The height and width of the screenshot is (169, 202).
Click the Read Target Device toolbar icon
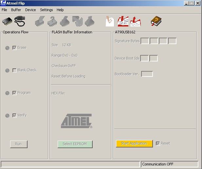pos(89,21)
